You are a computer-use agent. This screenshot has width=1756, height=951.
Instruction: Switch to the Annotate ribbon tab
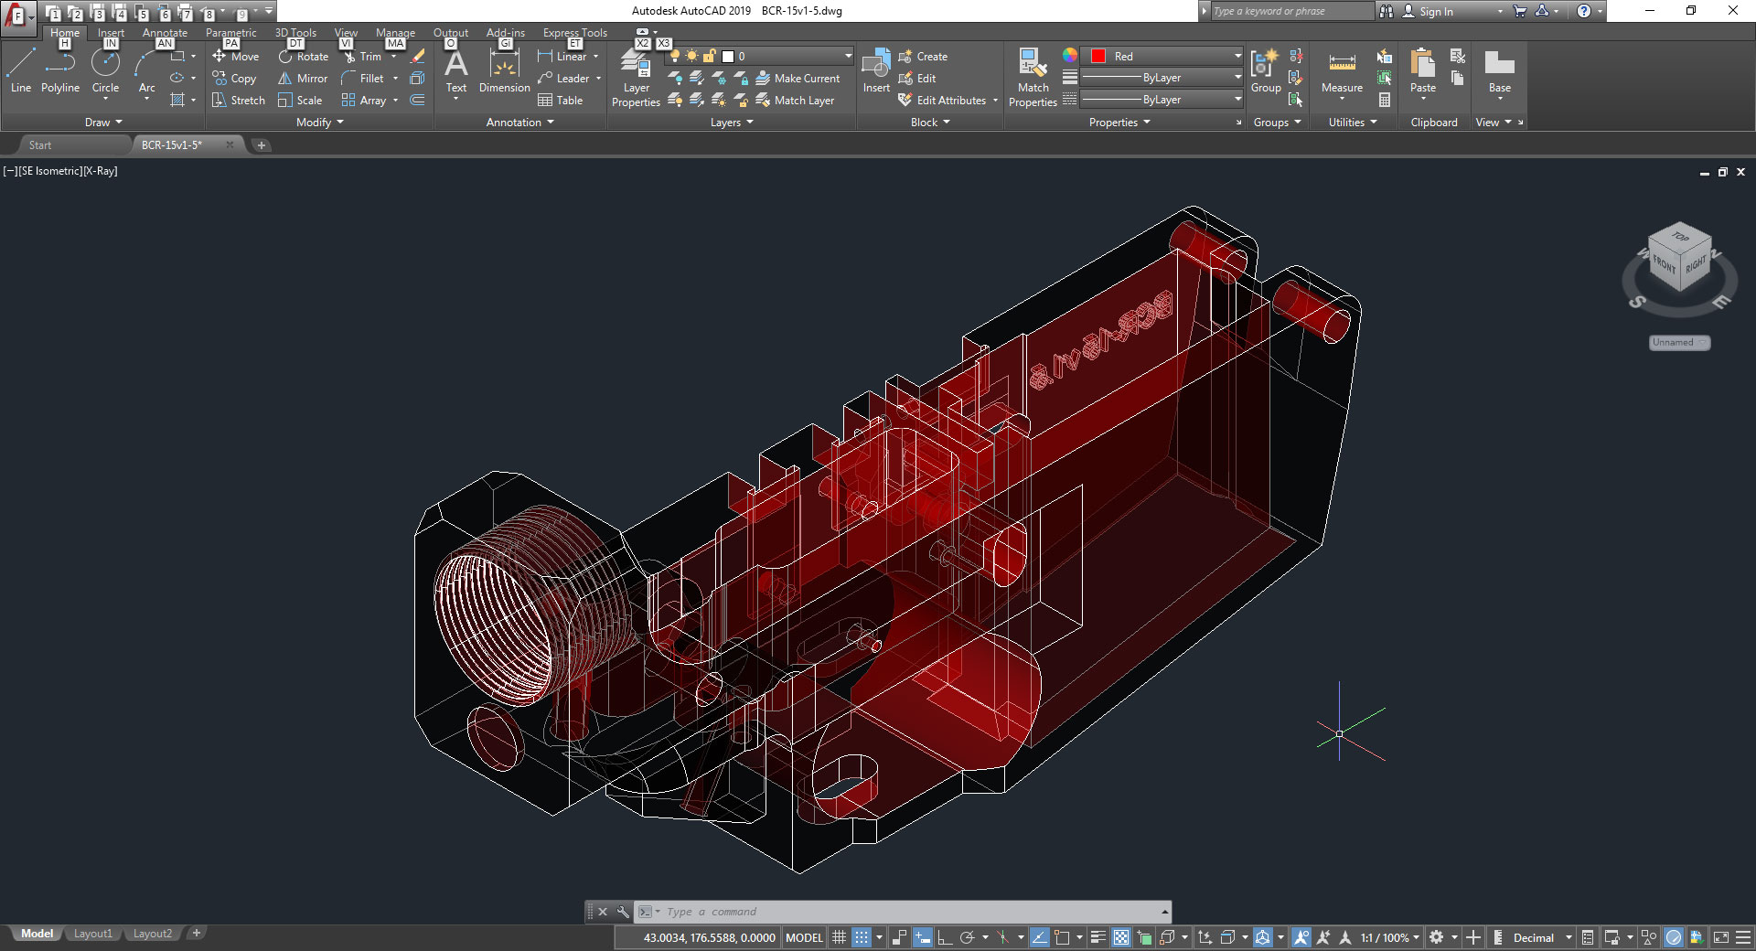[x=165, y=33]
